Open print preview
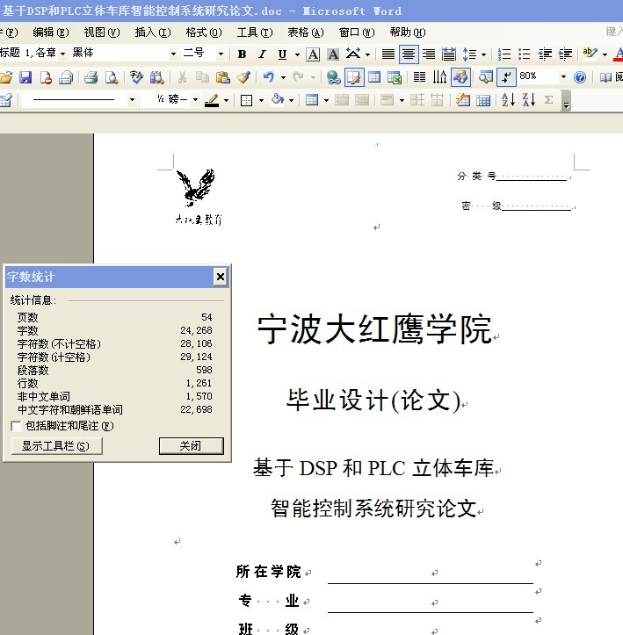Viewport: 623px width, 635px height. pyautogui.click(x=112, y=77)
